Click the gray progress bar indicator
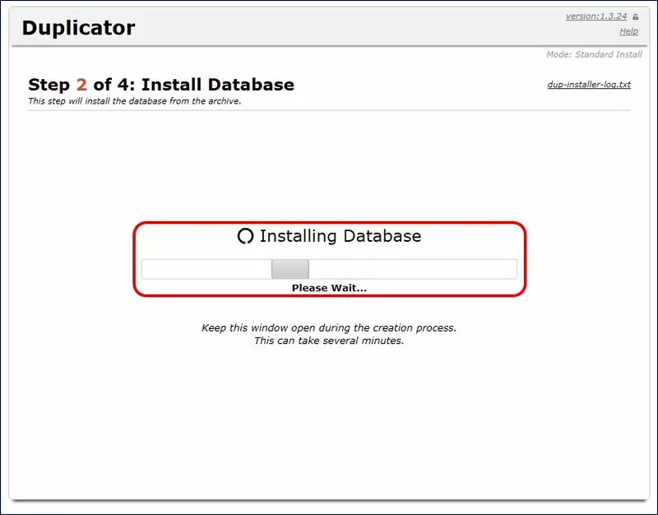This screenshot has height=515, width=658. click(x=290, y=269)
